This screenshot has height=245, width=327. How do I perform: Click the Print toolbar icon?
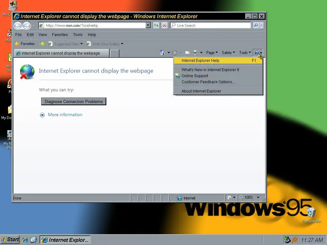pyautogui.click(x=195, y=53)
